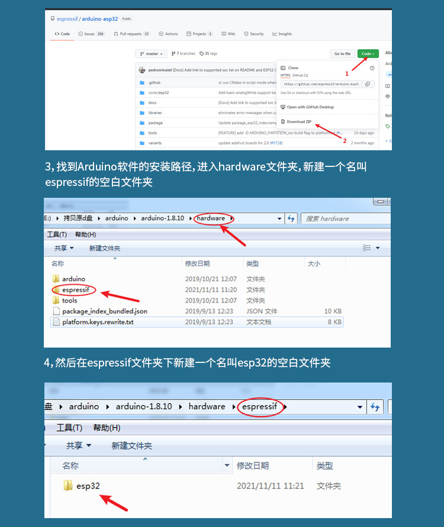View the 7 branches link

(183, 53)
